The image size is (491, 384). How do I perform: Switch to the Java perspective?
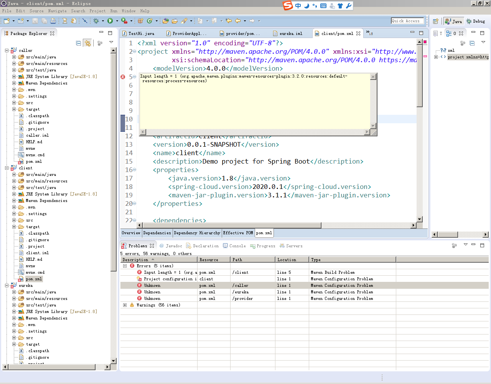(453, 21)
